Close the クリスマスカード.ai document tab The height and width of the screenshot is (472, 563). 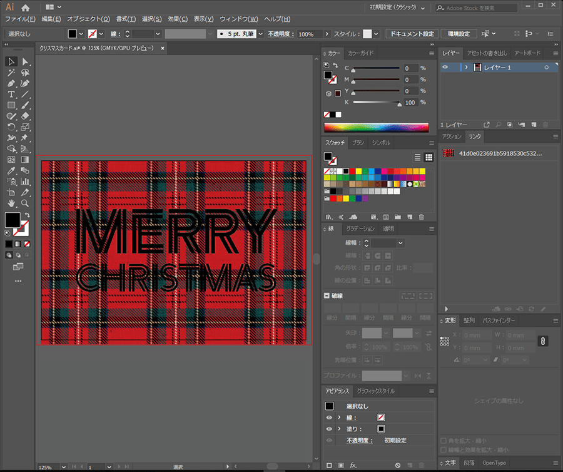click(x=162, y=48)
